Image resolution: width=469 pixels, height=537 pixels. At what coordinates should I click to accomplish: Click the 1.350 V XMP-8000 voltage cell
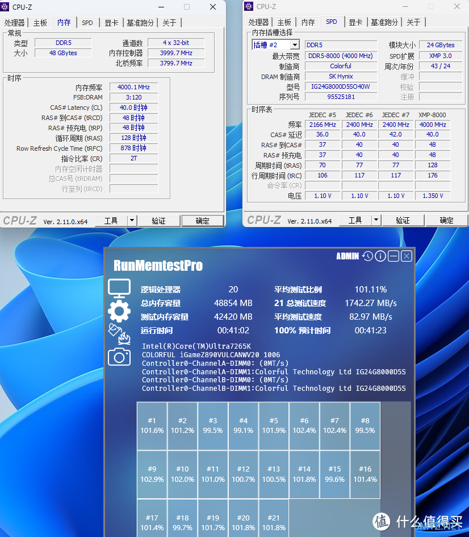(x=433, y=196)
